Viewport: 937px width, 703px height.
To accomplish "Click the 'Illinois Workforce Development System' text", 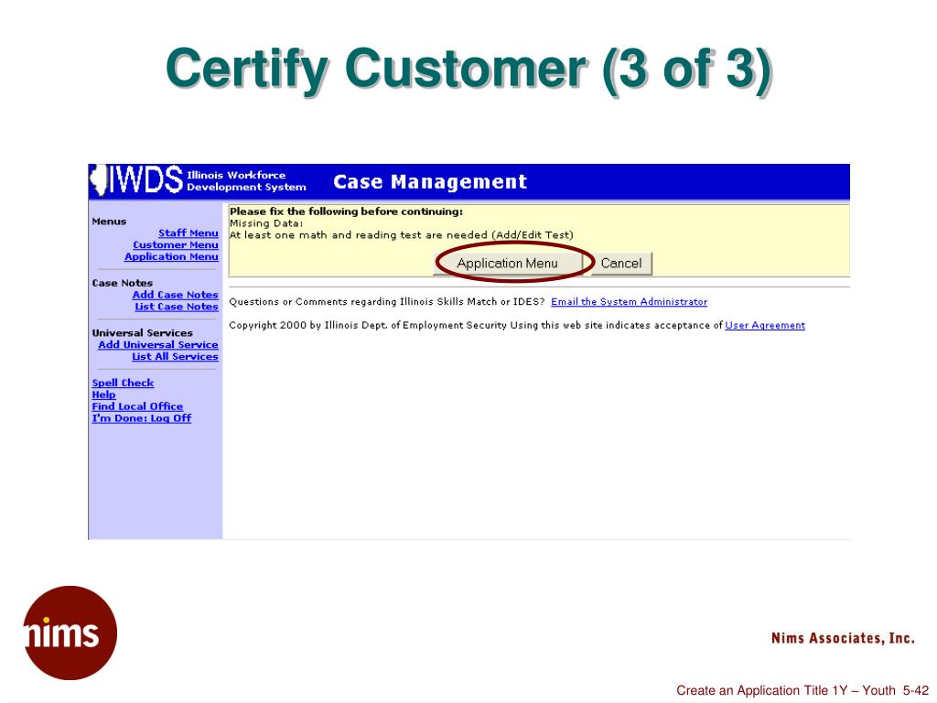I will coord(246,181).
